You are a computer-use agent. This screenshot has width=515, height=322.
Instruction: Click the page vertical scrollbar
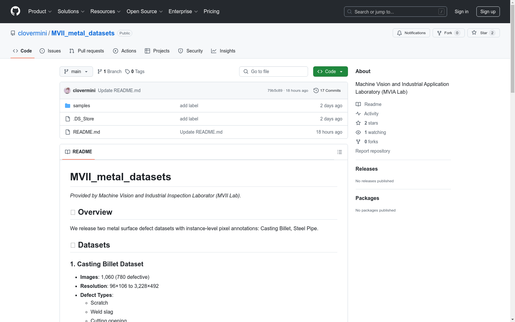[512, 48]
